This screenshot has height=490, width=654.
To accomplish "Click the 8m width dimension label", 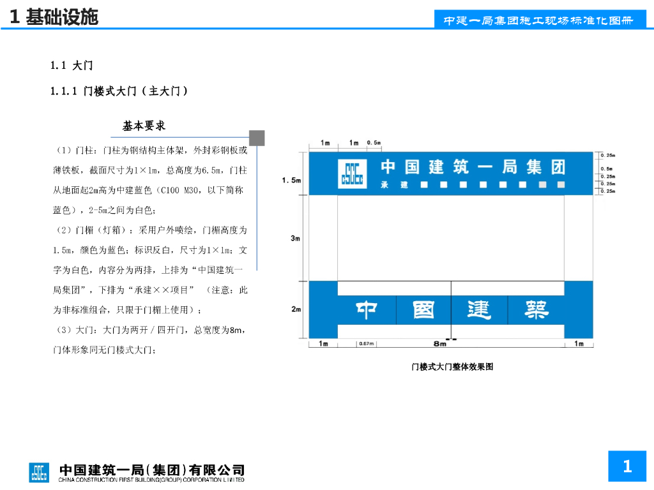I will pyautogui.click(x=439, y=344).
